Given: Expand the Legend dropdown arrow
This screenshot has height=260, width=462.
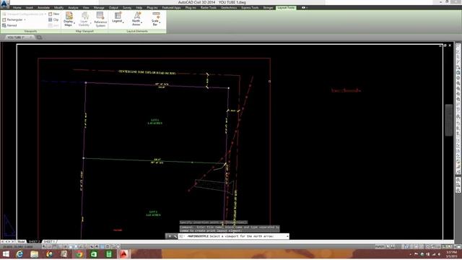Looking at the screenshot, I should pos(123,22).
